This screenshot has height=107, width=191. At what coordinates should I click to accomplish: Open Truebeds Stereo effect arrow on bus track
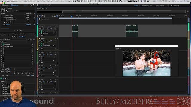[54, 45]
